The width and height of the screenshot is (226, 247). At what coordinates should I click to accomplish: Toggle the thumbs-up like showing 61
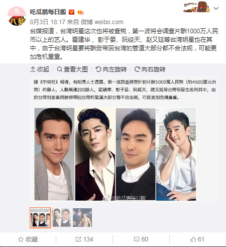tap(197, 239)
